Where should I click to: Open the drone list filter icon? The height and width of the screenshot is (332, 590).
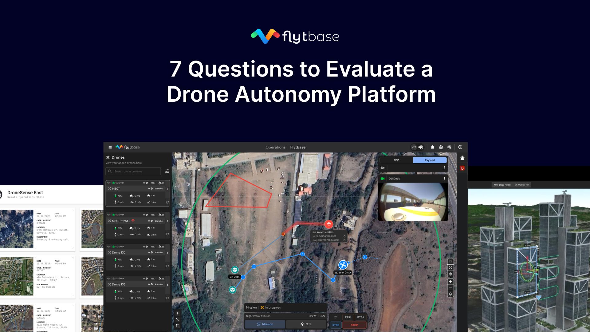pos(167,171)
